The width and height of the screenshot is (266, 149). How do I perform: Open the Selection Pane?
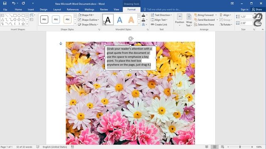point(204,24)
